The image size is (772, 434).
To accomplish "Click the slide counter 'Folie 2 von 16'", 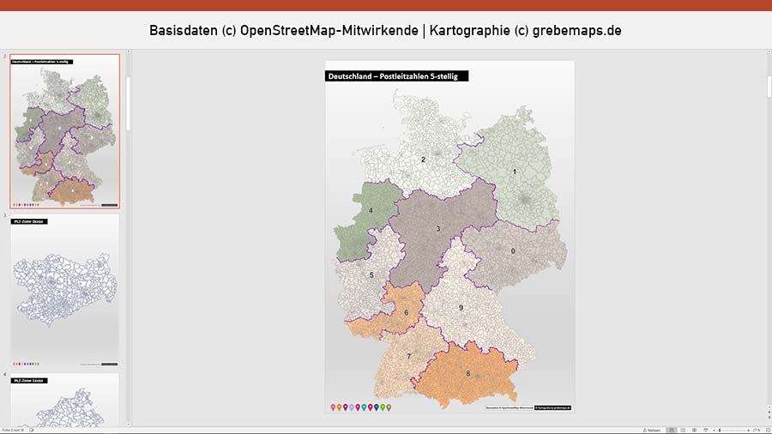I will pyautogui.click(x=13, y=430).
